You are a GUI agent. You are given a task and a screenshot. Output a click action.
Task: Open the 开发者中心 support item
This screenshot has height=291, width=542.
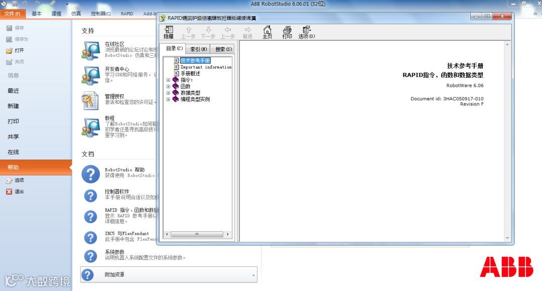click(x=118, y=75)
